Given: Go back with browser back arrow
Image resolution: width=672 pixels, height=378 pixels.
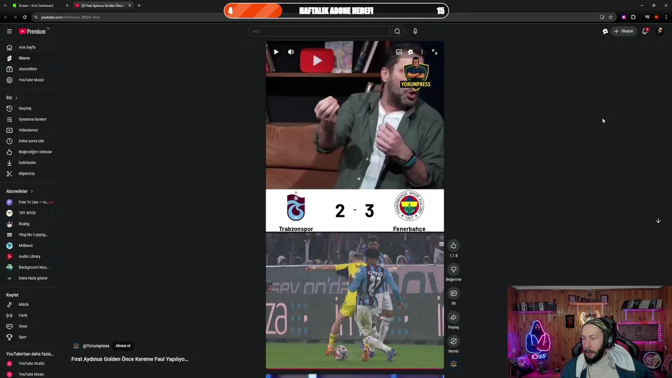Looking at the screenshot, I should point(6,17).
